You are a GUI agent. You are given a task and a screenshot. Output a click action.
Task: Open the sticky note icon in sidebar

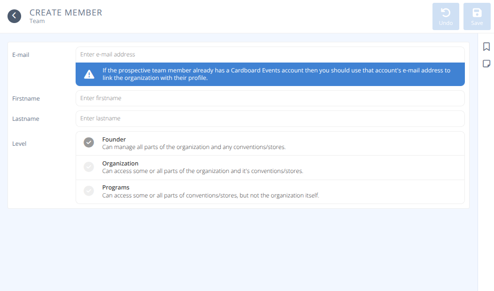click(x=486, y=63)
